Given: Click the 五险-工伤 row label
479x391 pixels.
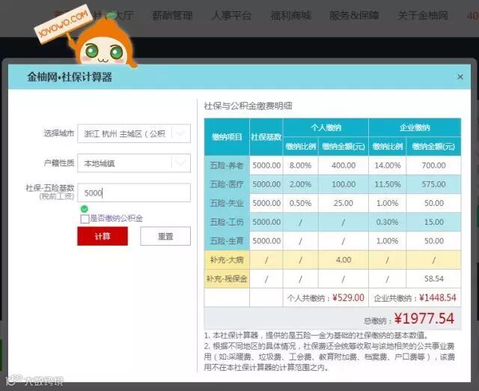Looking at the screenshot, I should [x=227, y=222].
